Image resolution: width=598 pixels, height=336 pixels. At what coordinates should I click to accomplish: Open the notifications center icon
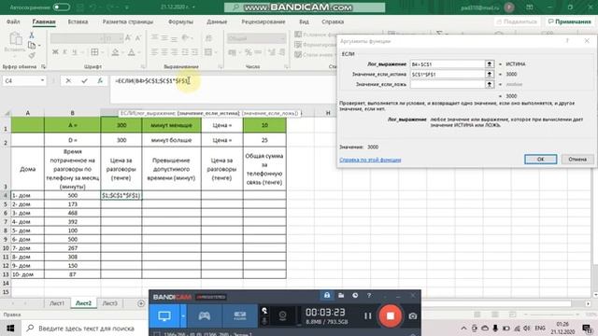point(587,328)
